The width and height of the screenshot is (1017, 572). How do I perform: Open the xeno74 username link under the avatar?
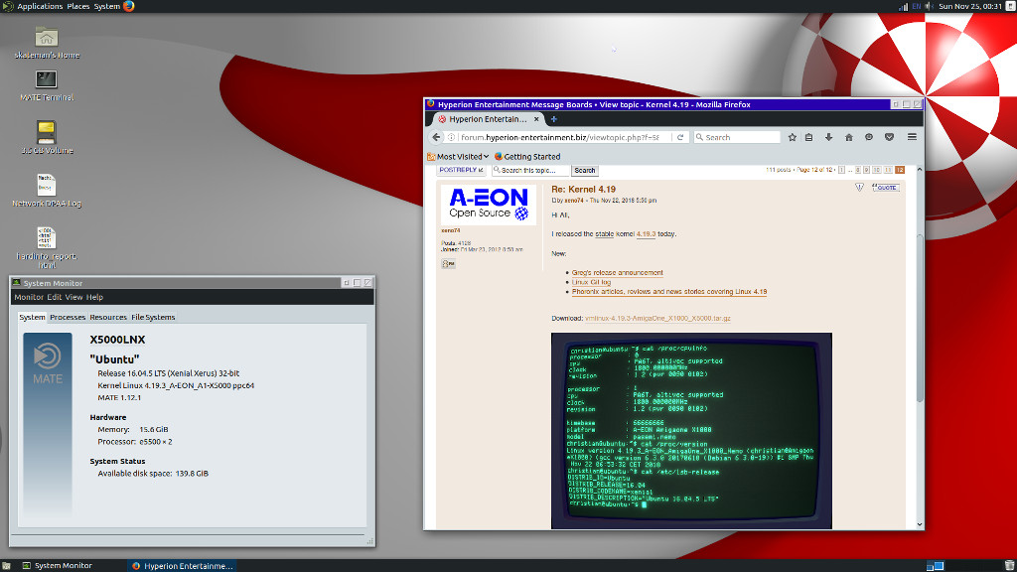[x=450, y=230]
